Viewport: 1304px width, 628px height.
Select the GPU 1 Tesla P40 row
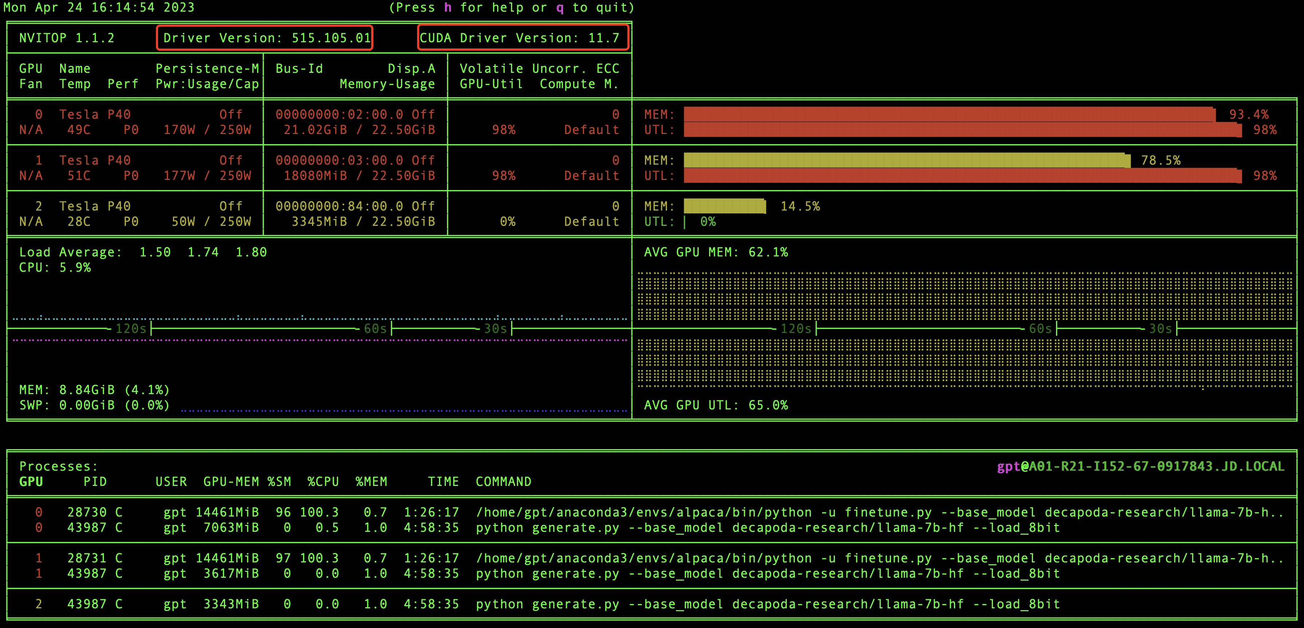tap(95, 160)
